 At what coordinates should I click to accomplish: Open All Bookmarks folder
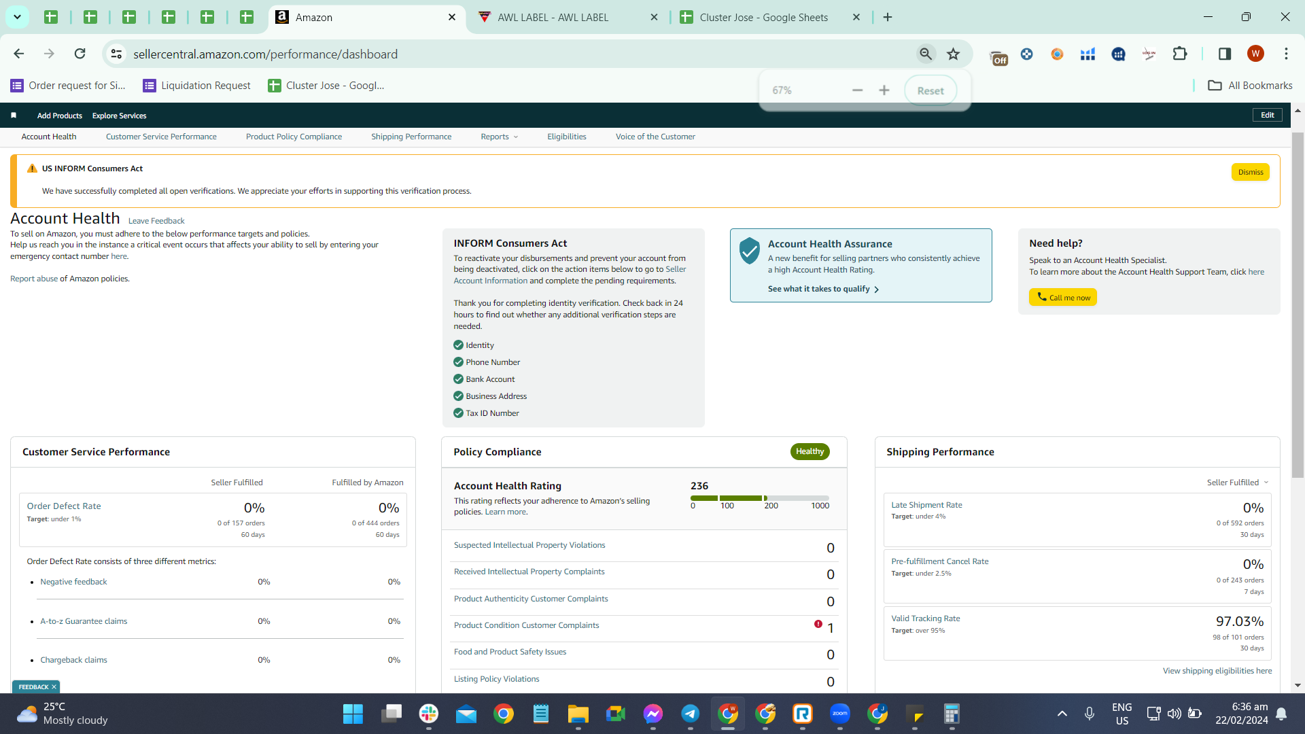1250,86
